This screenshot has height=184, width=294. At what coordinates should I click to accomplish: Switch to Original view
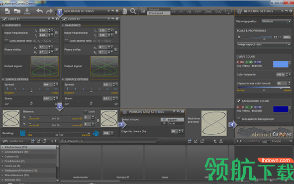click(159, 9)
